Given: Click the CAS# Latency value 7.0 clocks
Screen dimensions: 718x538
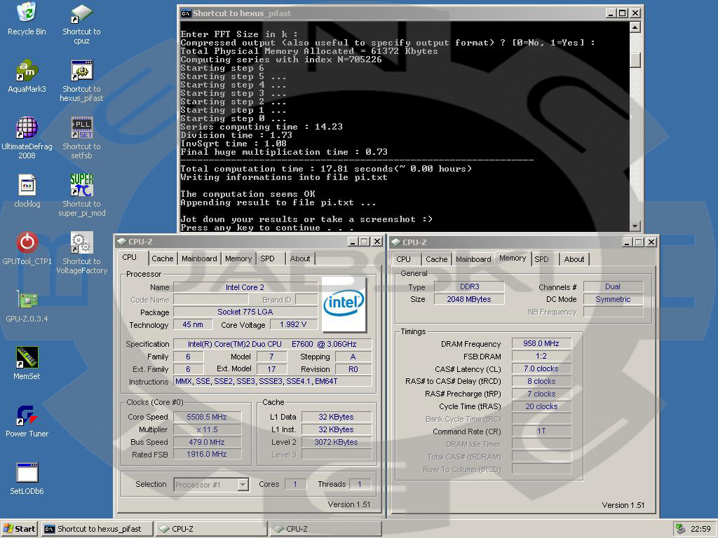Looking at the screenshot, I should pyautogui.click(x=542, y=368).
